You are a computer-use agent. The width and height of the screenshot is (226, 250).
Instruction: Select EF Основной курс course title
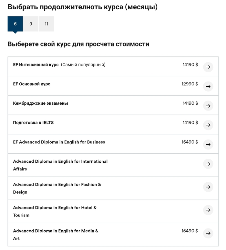point(32,84)
